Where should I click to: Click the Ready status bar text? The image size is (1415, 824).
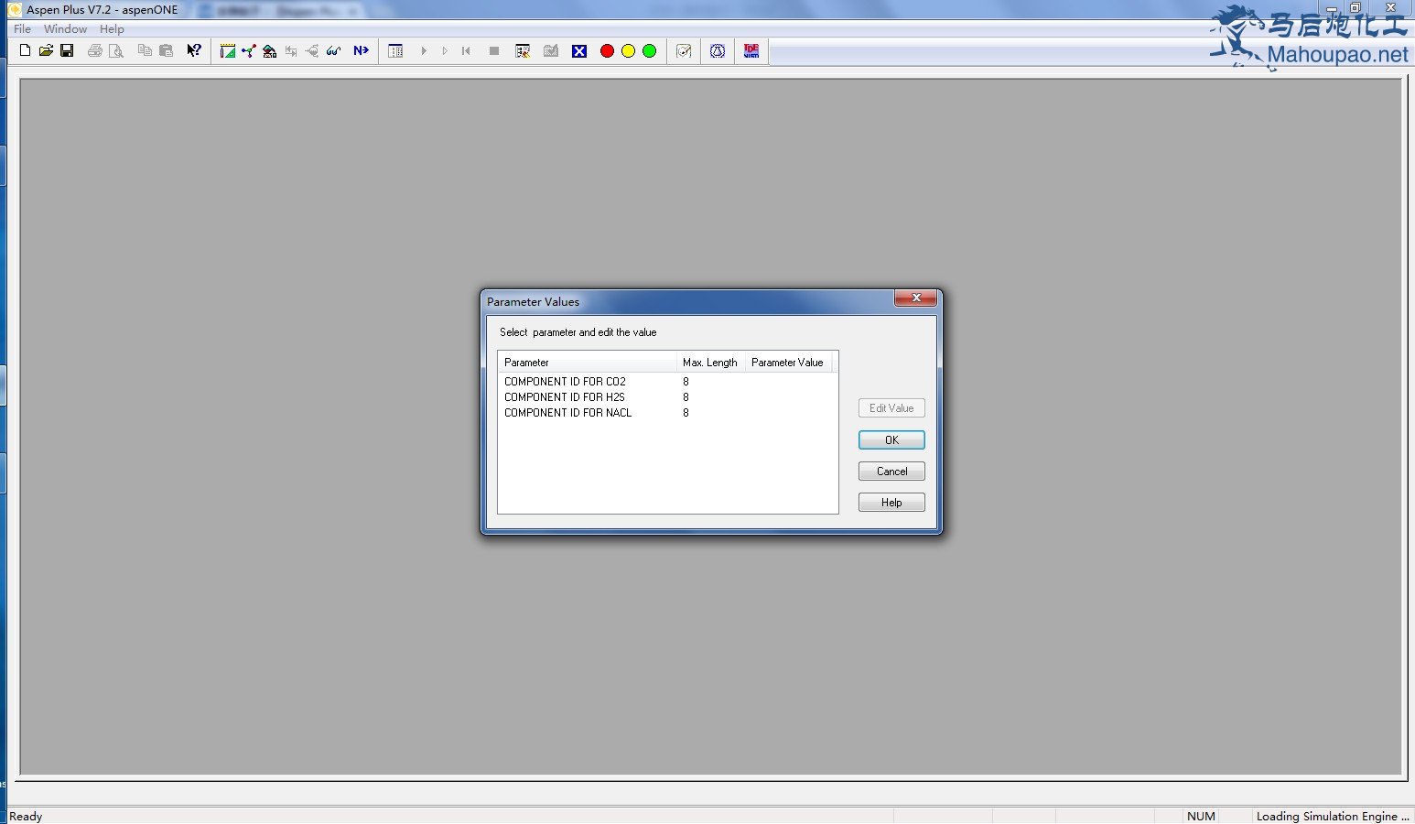click(26, 817)
